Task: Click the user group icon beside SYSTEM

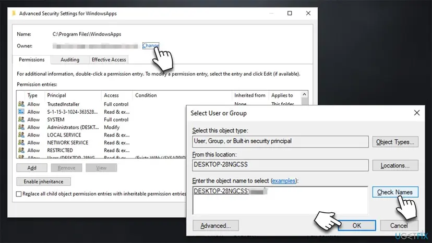Action: (21, 119)
